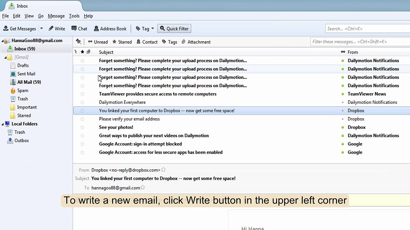
Task: Open All Mail (59) folder
Action: click(x=29, y=82)
